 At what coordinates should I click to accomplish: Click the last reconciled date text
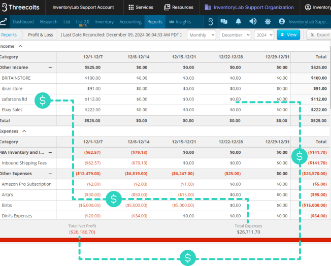121,35
